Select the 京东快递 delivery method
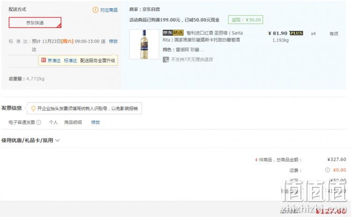The height and width of the screenshot is (217, 351). (x=35, y=22)
